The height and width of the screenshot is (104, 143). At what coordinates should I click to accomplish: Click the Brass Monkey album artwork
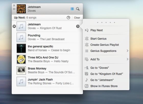[x=21, y=70]
